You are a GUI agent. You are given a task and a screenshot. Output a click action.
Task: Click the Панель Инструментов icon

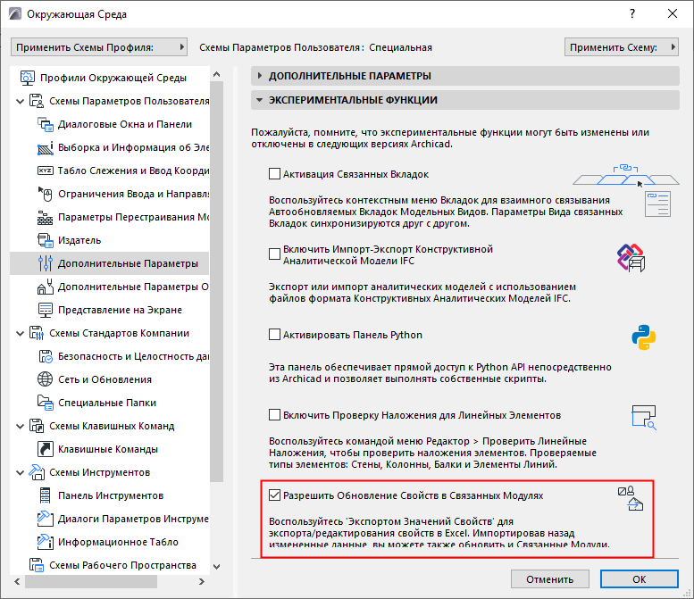tap(46, 495)
